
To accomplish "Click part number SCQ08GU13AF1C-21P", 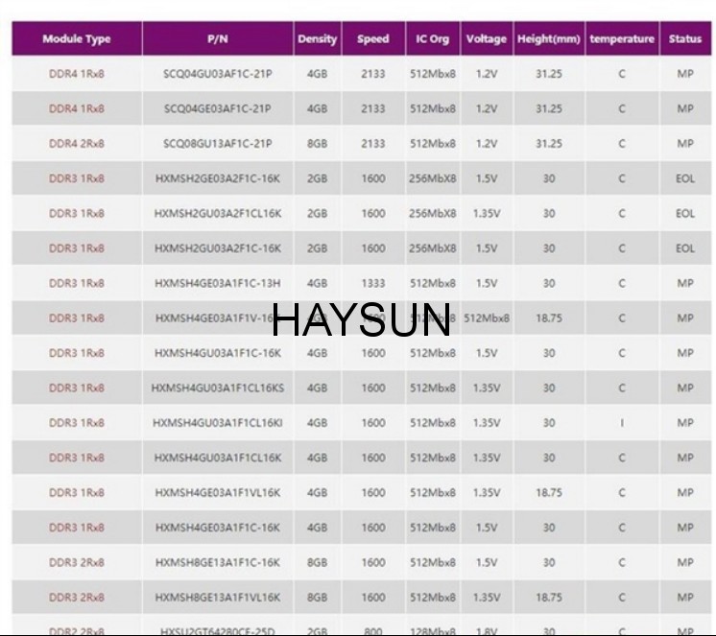I will [x=218, y=144].
